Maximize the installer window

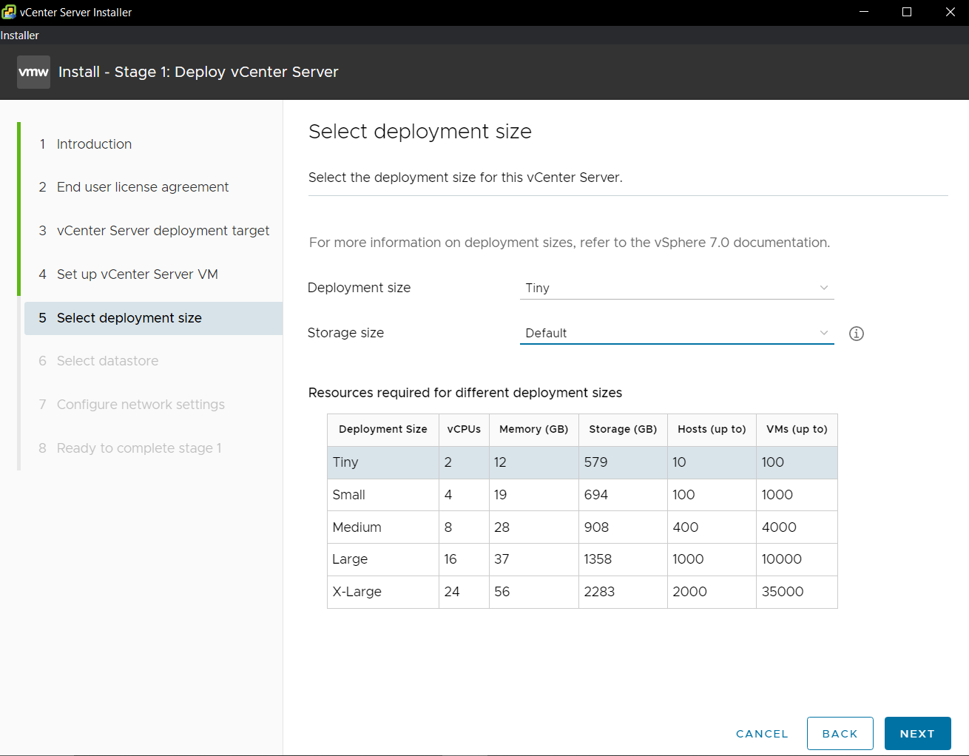point(907,12)
